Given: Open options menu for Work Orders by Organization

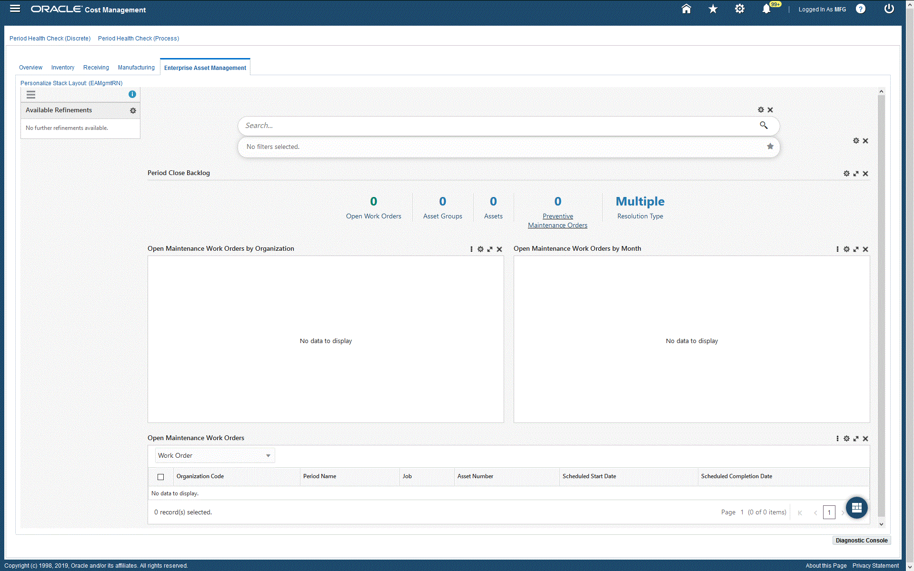Looking at the screenshot, I should point(471,249).
